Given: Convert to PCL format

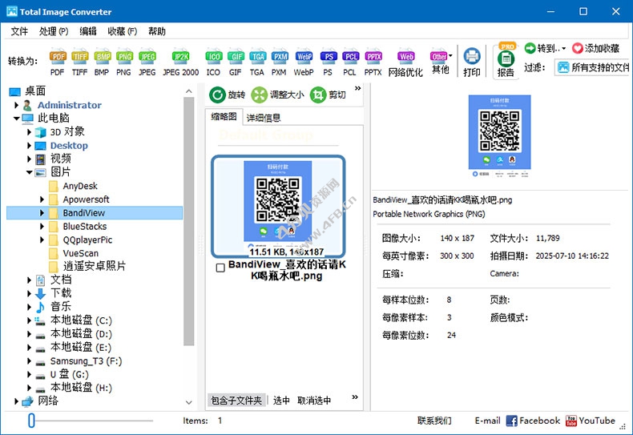Looking at the screenshot, I should (350, 62).
